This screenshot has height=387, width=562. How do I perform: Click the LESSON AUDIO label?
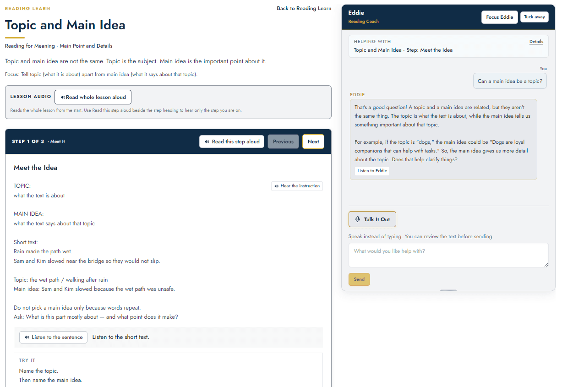click(x=31, y=97)
